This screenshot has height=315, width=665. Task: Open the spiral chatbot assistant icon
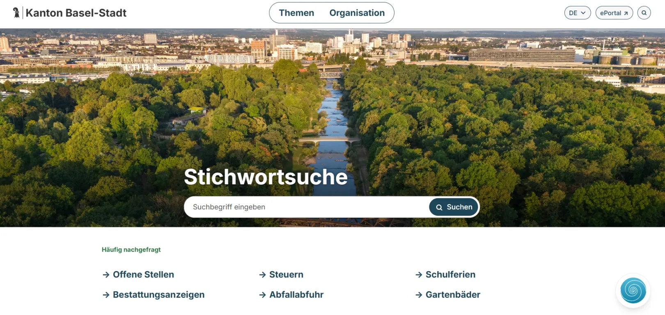tap(633, 290)
